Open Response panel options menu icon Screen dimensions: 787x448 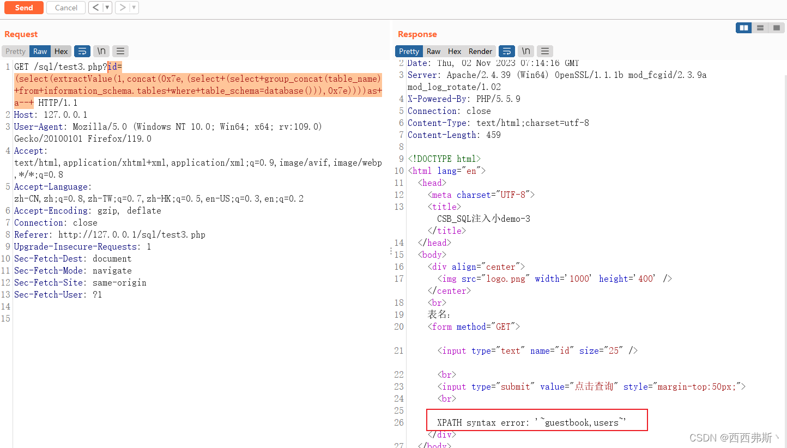(x=545, y=51)
